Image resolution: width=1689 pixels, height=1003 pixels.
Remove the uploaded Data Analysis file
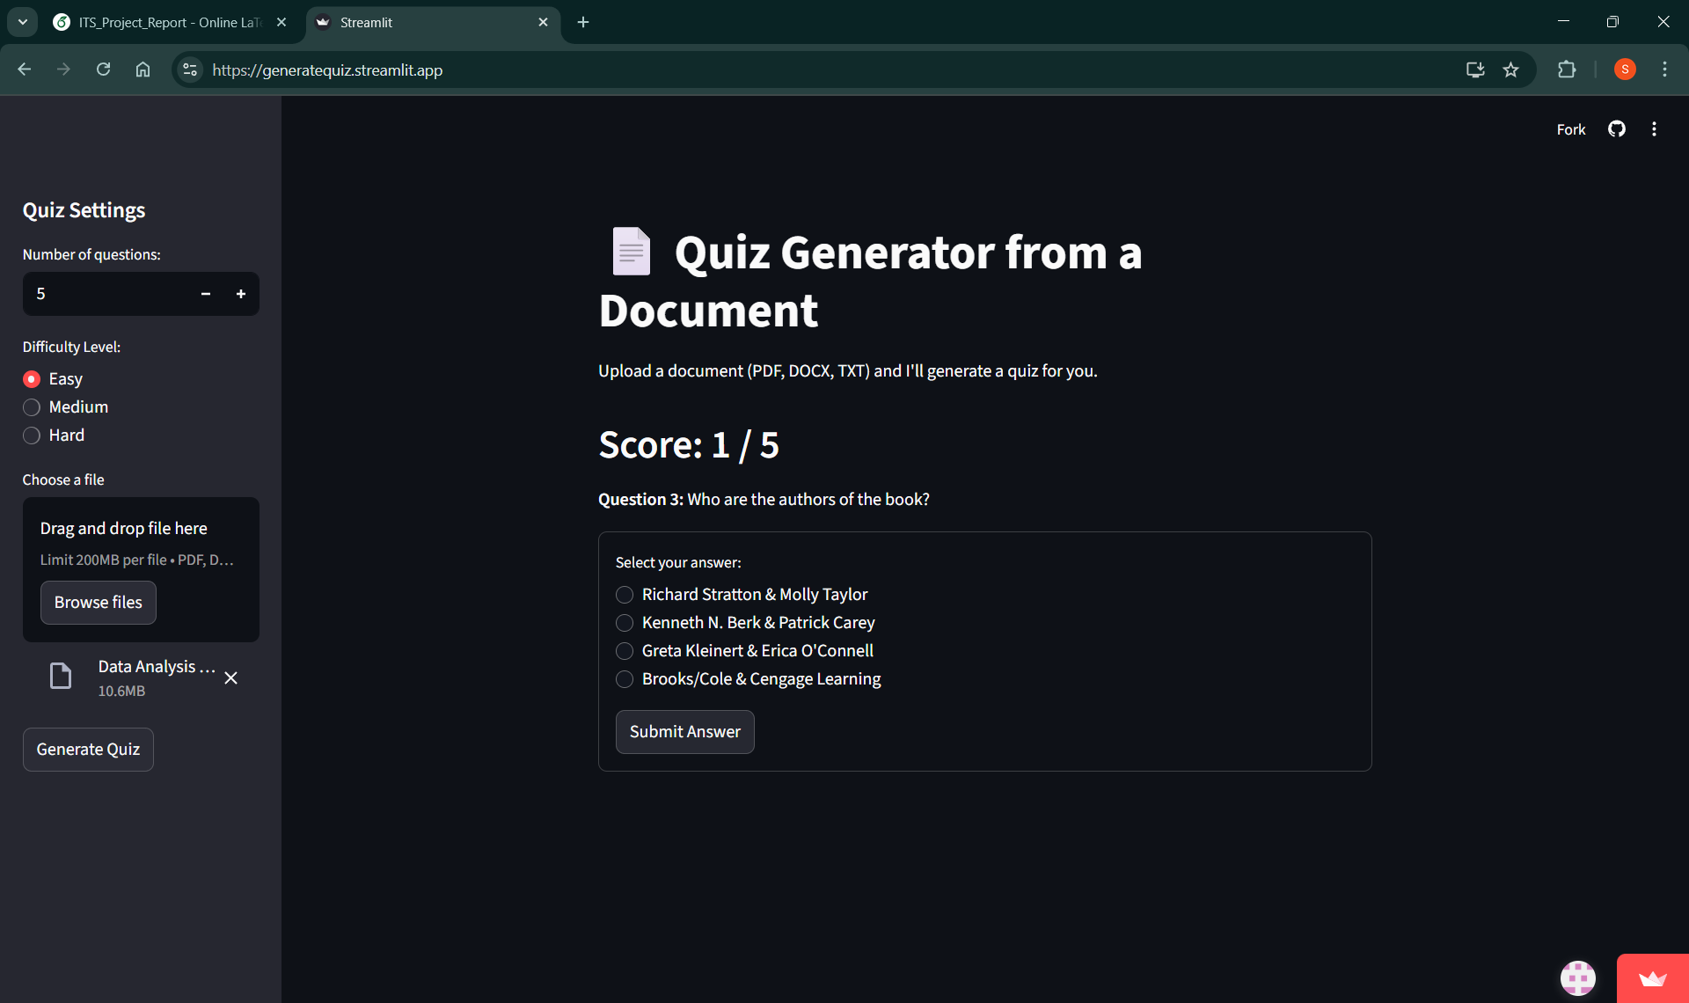[230, 677]
